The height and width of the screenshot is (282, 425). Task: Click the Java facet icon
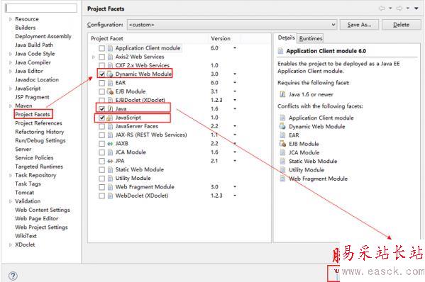[x=110, y=109]
